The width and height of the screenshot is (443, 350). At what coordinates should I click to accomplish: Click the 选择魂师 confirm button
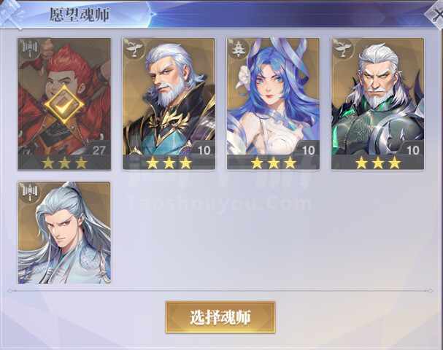(220, 317)
